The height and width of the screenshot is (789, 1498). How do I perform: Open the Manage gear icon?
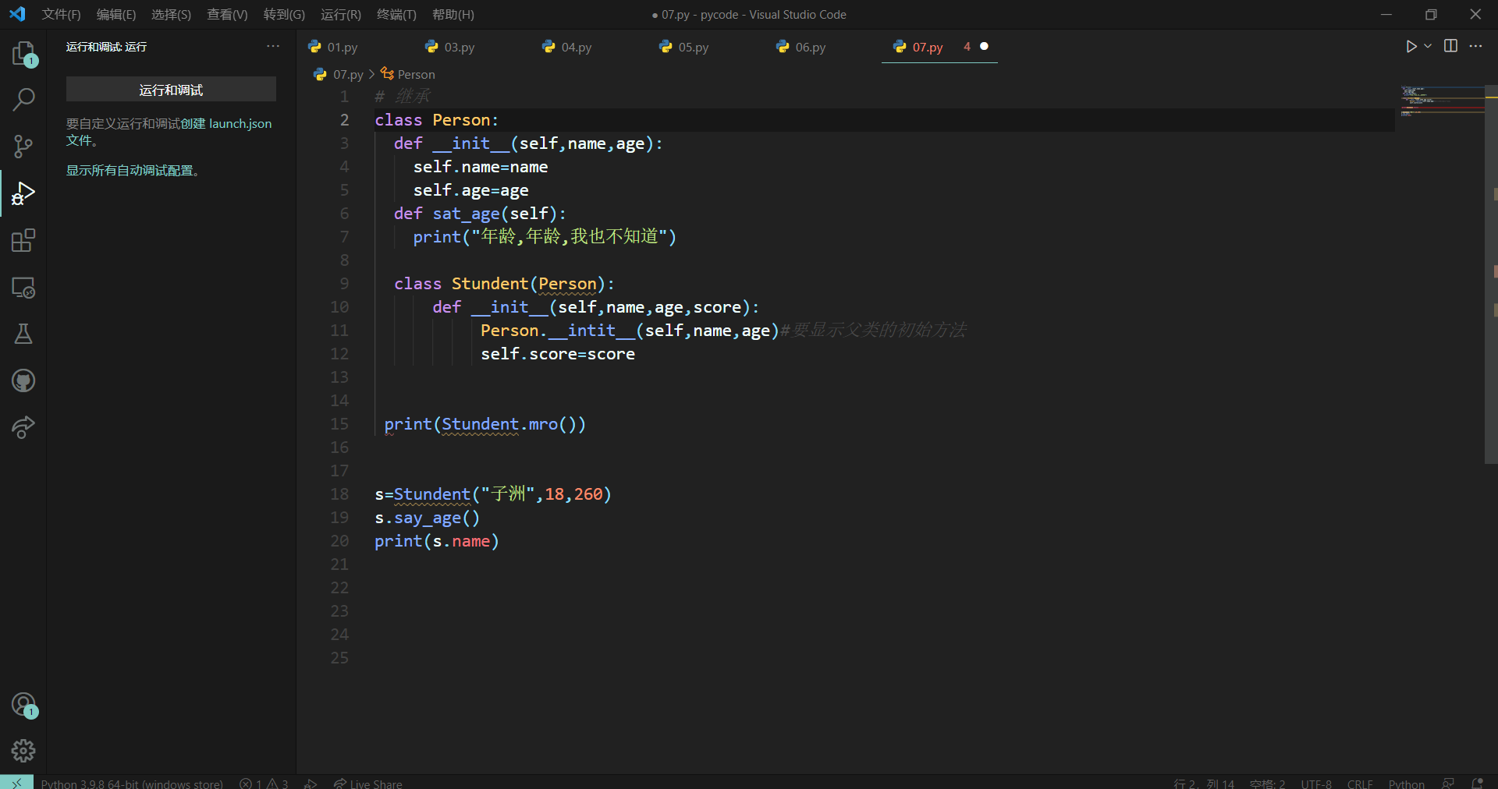pos(23,751)
